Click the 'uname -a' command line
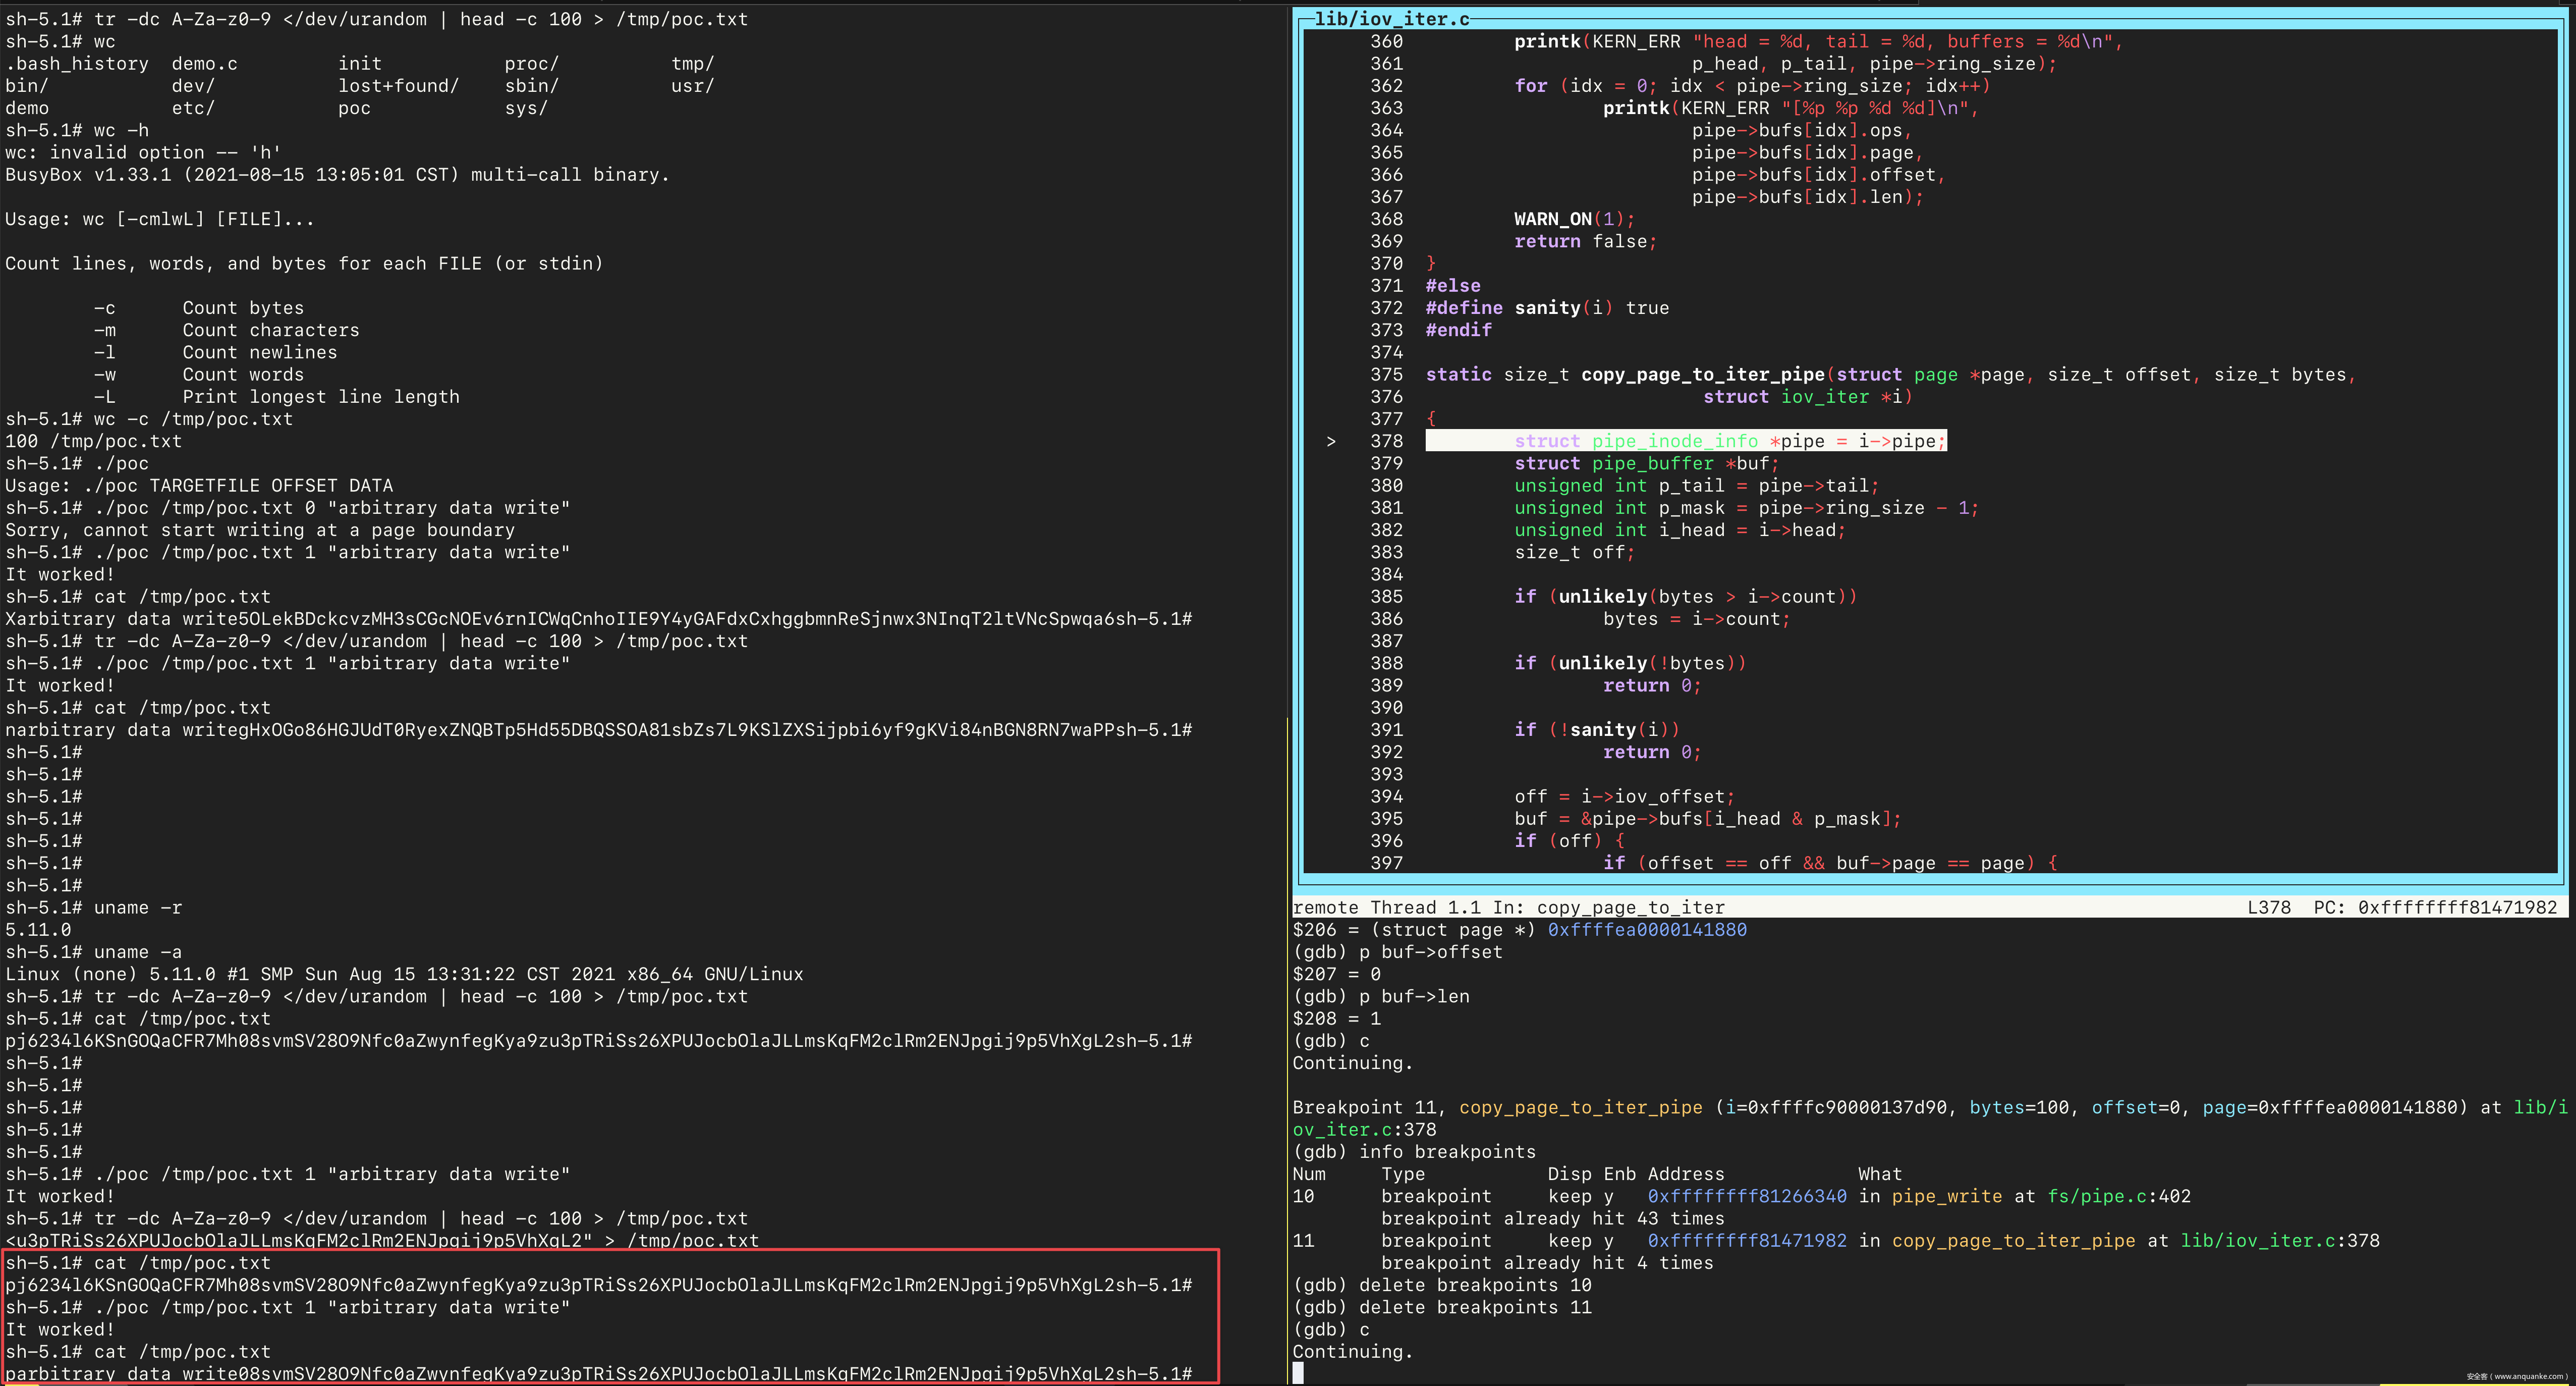This screenshot has height=1386, width=2576. pyautogui.click(x=137, y=952)
